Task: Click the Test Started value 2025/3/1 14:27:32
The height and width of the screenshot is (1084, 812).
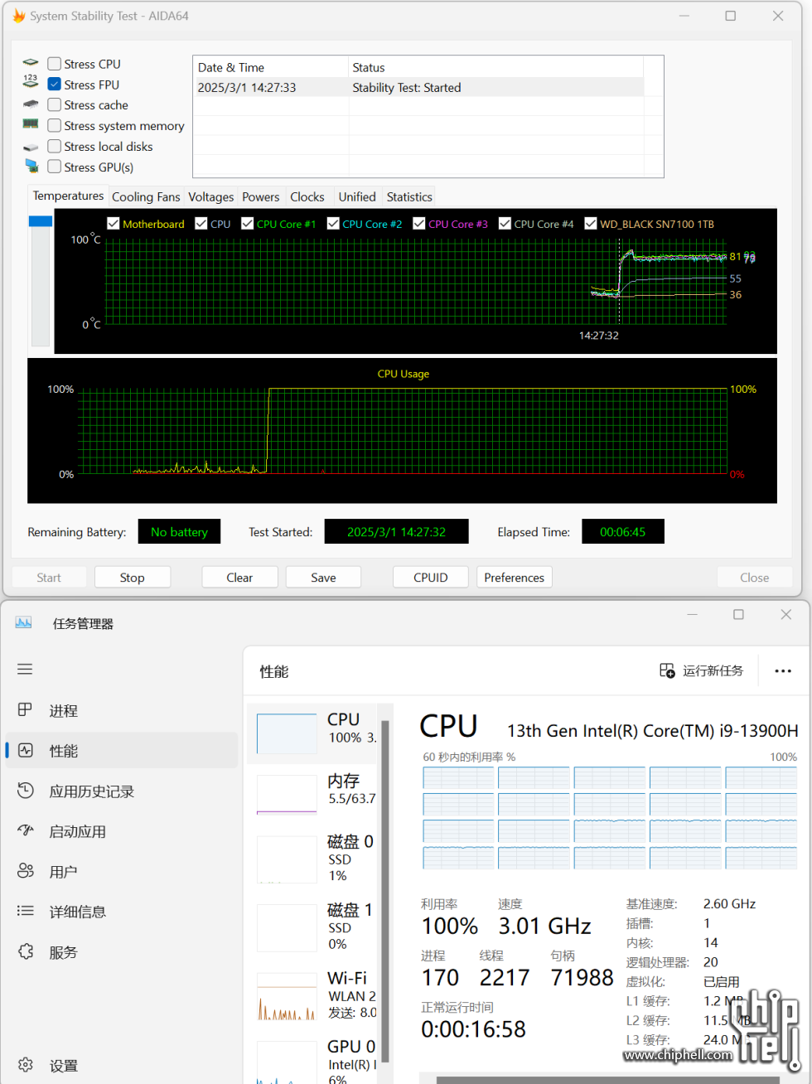Action: click(x=397, y=532)
